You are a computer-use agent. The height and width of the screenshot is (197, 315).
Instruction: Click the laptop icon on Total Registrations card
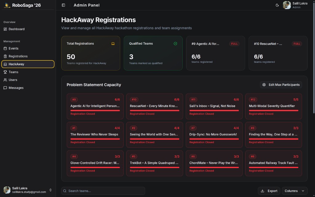tap(113, 44)
